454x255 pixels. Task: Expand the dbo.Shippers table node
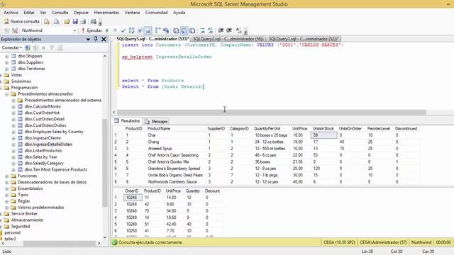click(6, 56)
